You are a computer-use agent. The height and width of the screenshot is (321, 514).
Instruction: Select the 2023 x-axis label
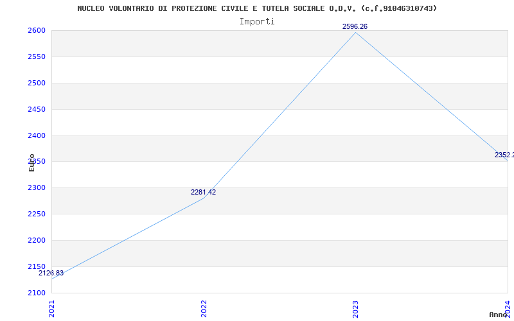click(x=356, y=309)
